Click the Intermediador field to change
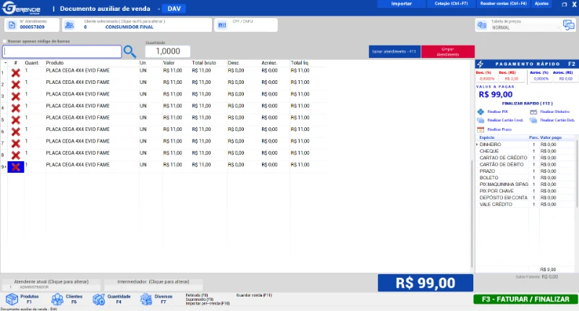 (153, 284)
